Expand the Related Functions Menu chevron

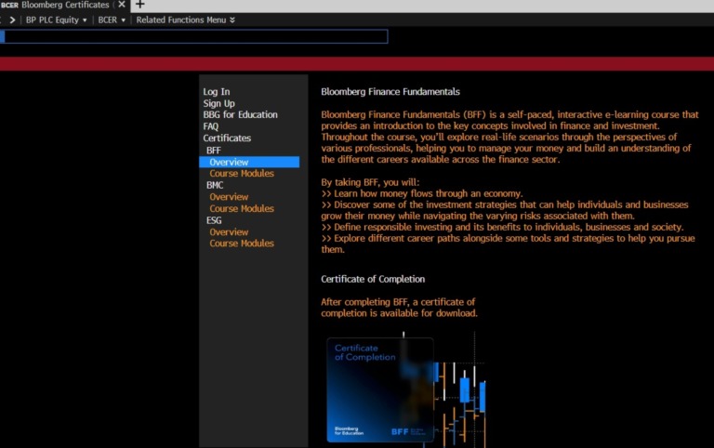pyautogui.click(x=232, y=20)
